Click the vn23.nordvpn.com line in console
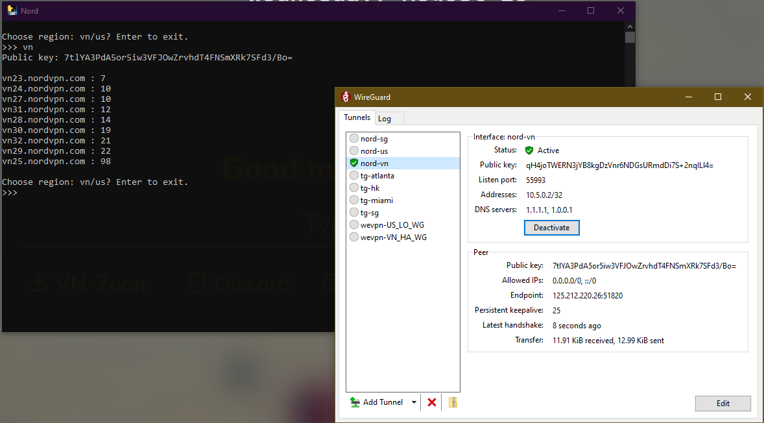 (x=54, y=79)
